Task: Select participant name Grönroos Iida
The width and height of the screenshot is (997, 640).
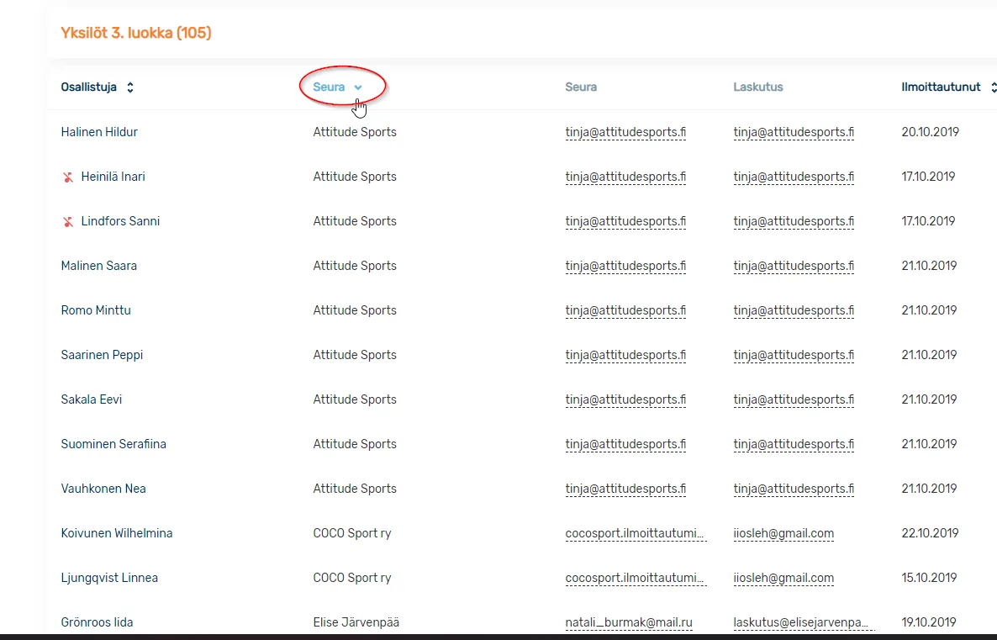Action: point(98,622)
